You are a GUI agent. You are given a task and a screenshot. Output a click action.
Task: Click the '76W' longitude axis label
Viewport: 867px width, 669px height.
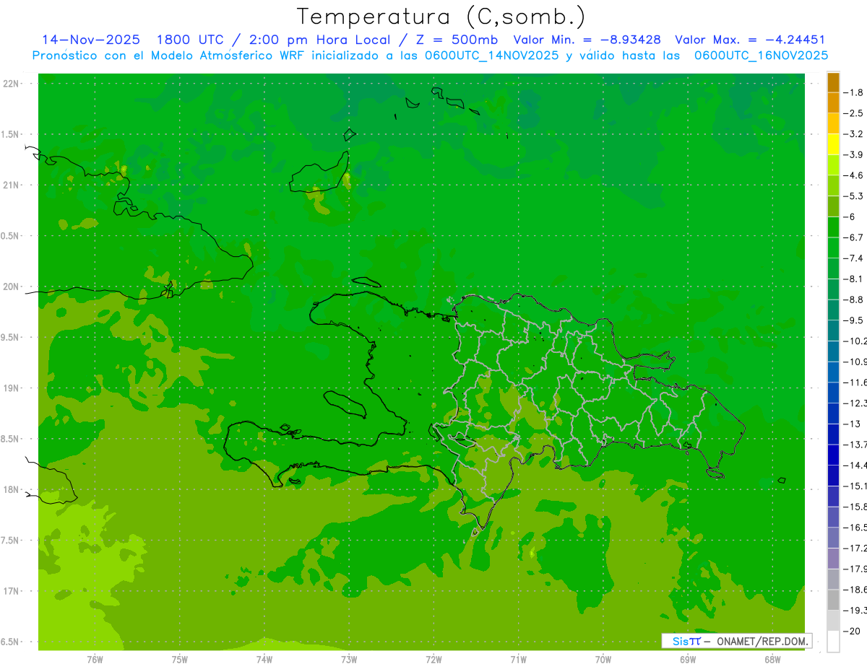point(95,660)
